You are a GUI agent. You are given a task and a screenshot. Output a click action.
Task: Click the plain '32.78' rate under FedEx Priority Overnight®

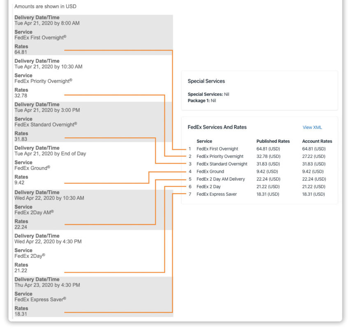(21, 96)
